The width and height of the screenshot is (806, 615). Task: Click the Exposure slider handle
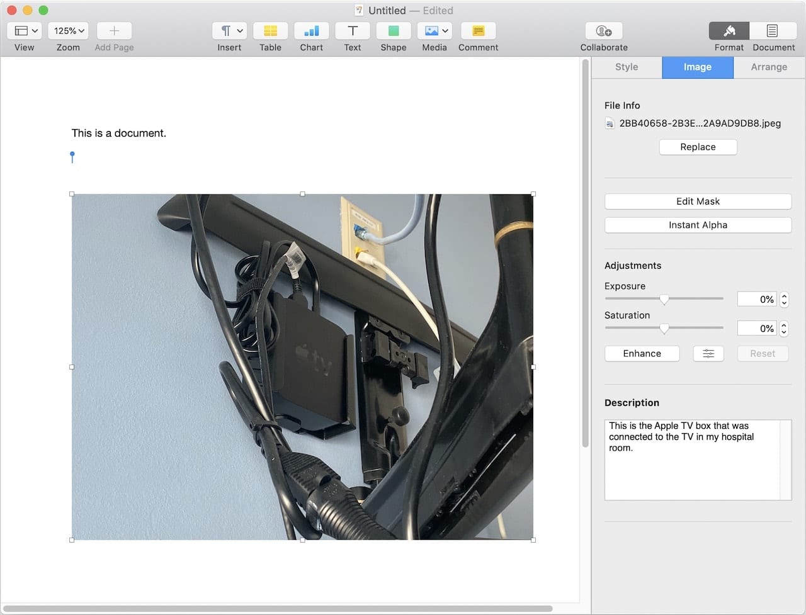pos(664,300)
